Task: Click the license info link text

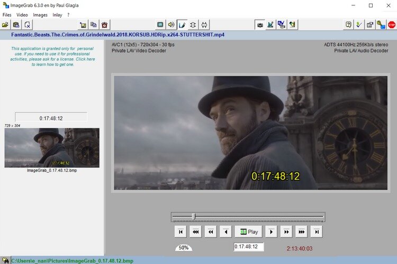Action: click(52, 56)
